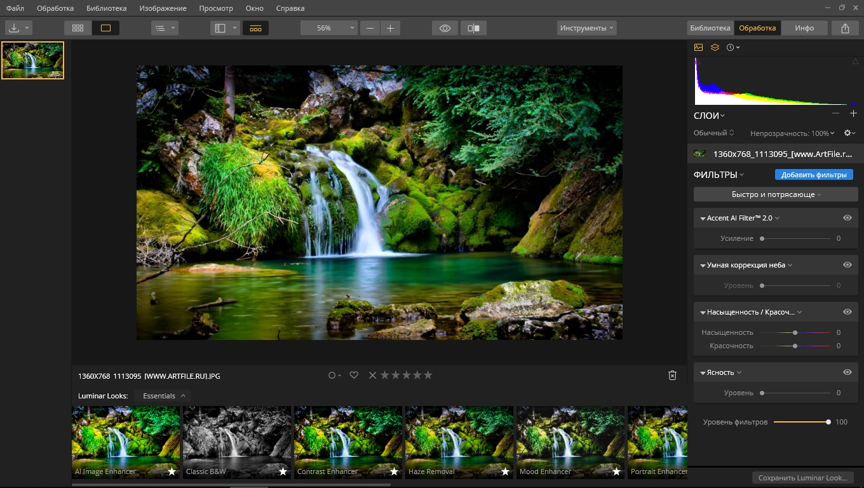Image resolution: width=864 pixels, height=488 pixels.
Task: Click the Уровень фильтров slider
Action: pyautogui.click(x=802, y=422)
